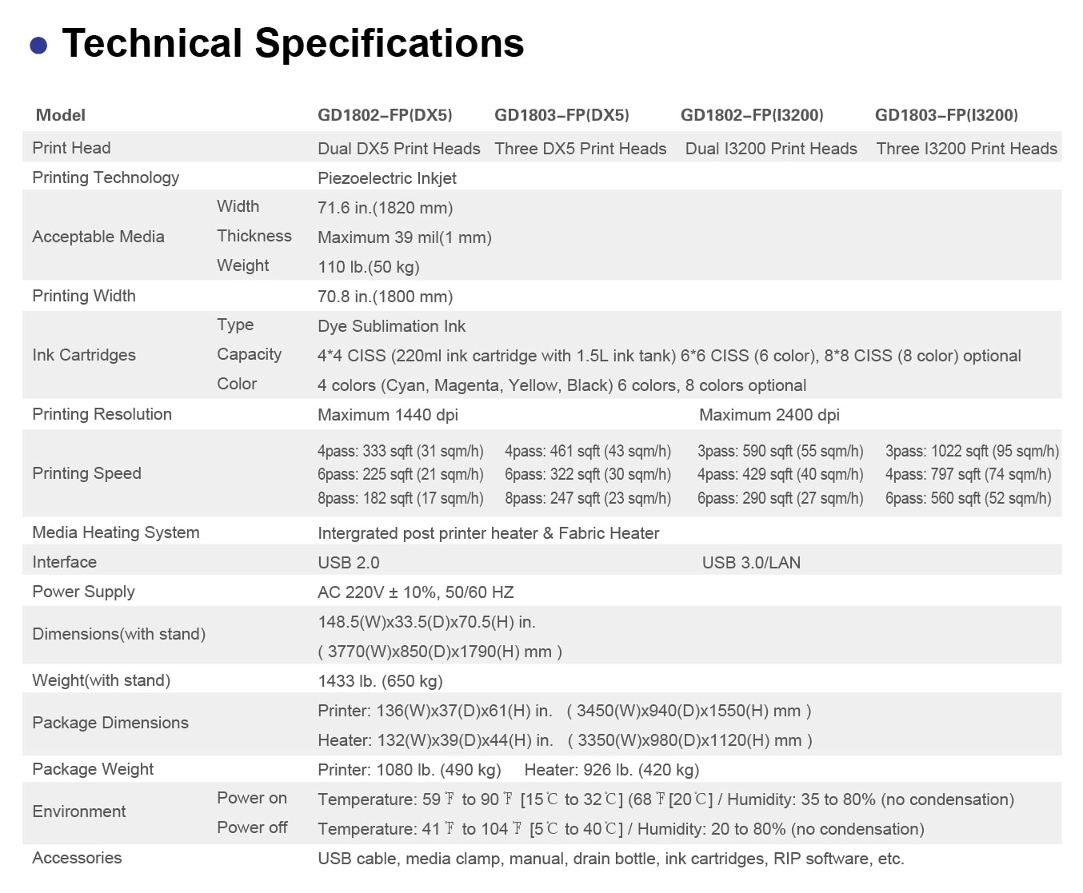Screen dimensions: 1083x893
Task: Select the Maximum 2400 dpi value
Action: [769, 415]
